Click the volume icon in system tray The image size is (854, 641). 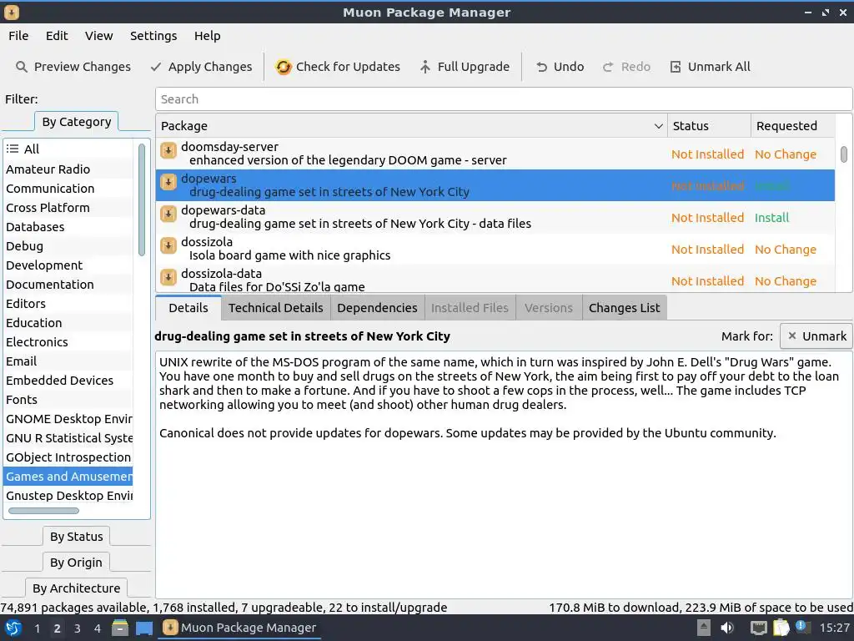click(727, 628)
